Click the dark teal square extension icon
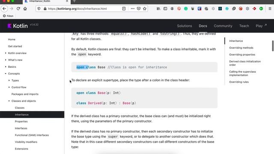This screenshot has height=154, width=274. (x=220, y=9)
